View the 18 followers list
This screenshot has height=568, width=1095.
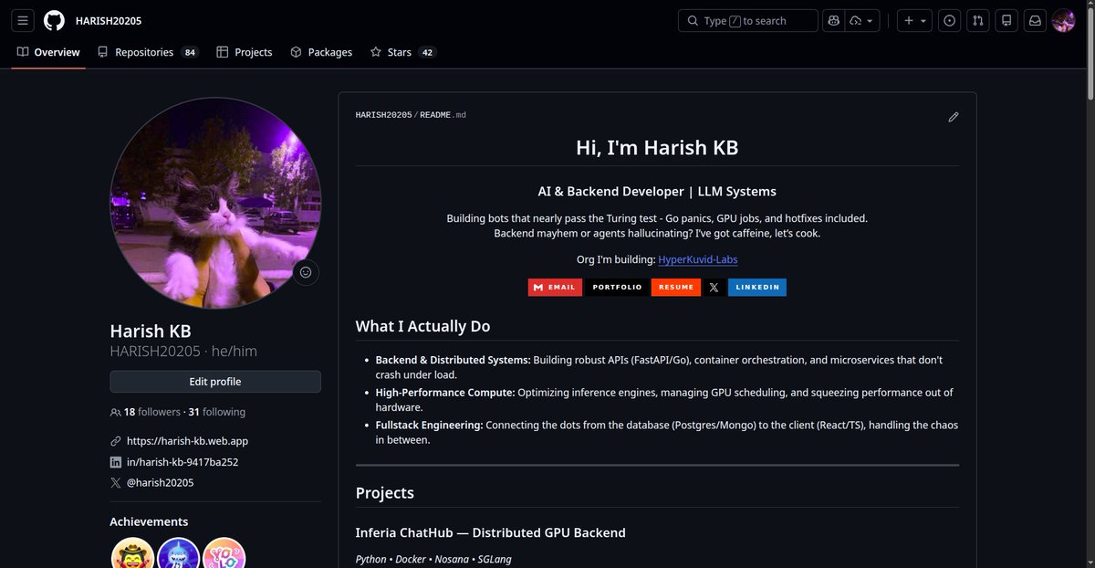[x=152, y=412]
